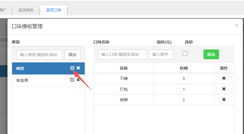Delete the 不辣 flavor row
244x134 pixels.
pyautogui.click(x=224, y=78)
